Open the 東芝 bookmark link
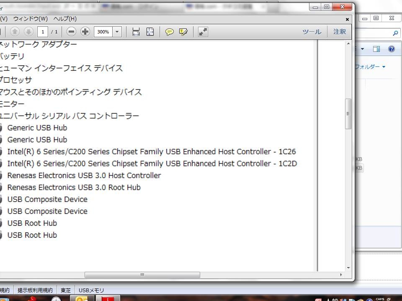The image size is (402, 301). (66, 290)
